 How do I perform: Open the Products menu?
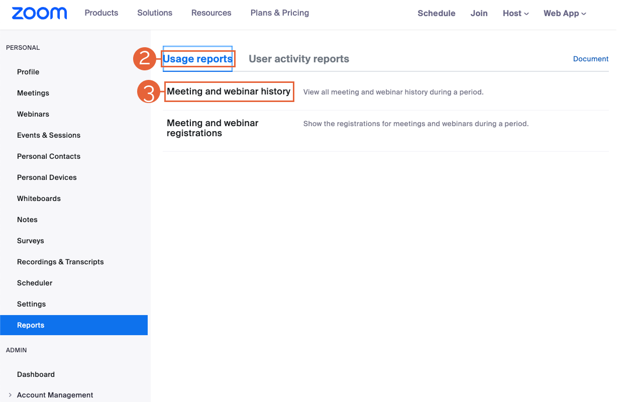(x=101, y=13)
